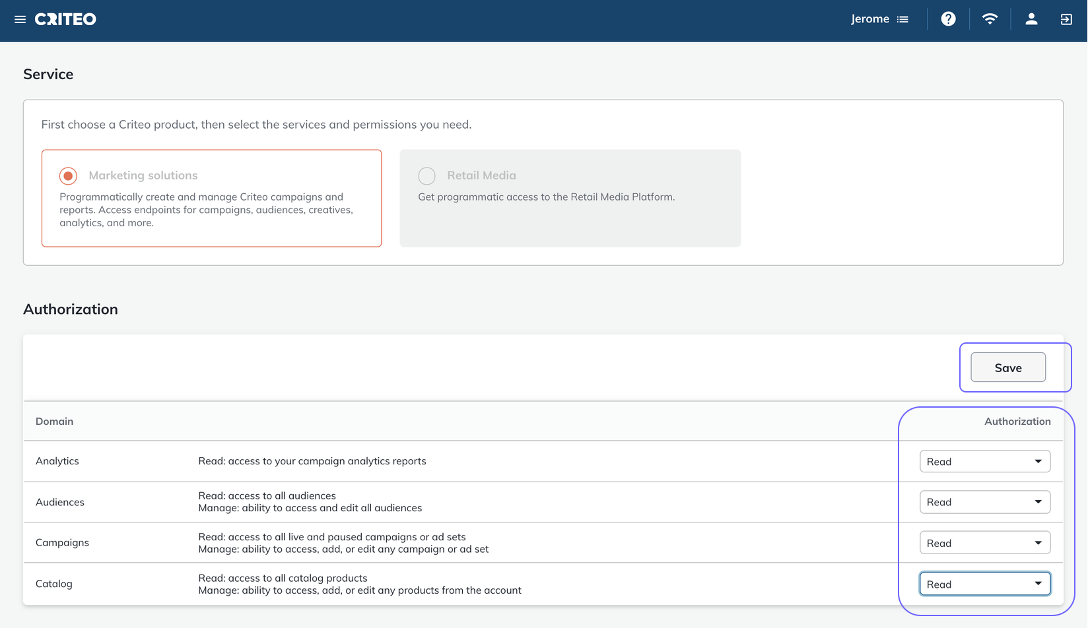
Task: Click 'Manage: ability to access and edit all audiences'
Action: pyautogui.click(x=310, y=508)
